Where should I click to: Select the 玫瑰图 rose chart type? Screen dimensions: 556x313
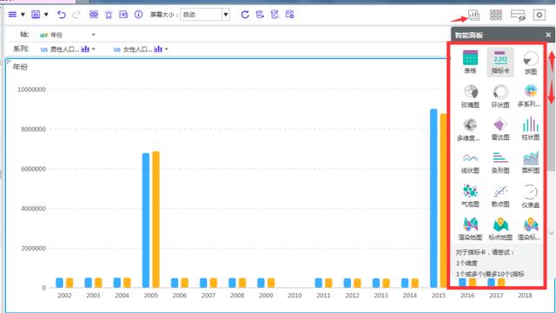pos(470,96)
